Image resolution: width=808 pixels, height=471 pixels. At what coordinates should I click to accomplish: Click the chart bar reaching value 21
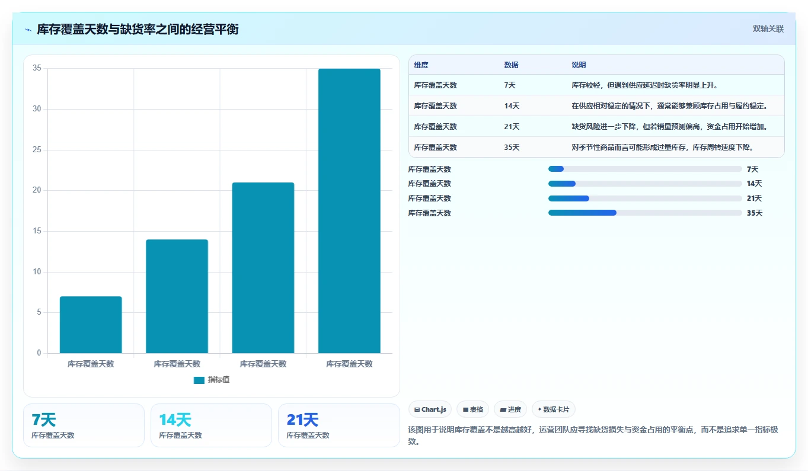(x=263, y=268)
